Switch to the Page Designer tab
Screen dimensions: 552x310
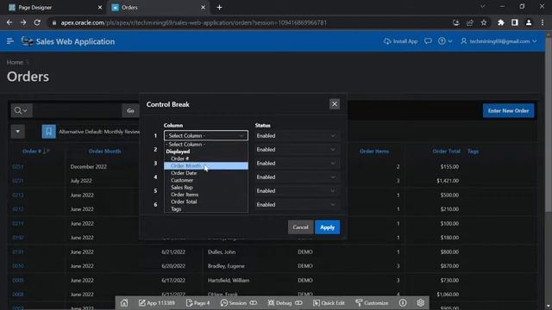(x=53, y=8)
